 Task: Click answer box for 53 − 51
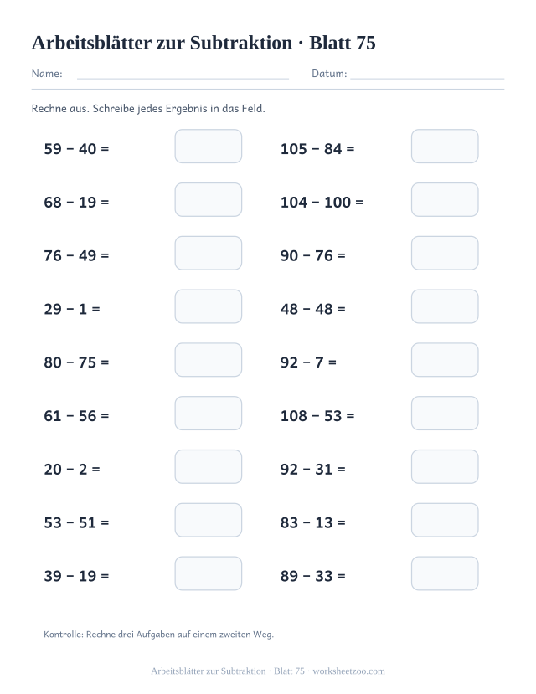(209, 520)
